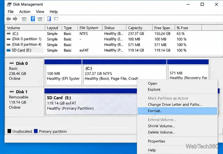The width and height of the screenshot is (223, 154).
Task: Sort by the Capacity column header
Action: click(x=139, y=28)
